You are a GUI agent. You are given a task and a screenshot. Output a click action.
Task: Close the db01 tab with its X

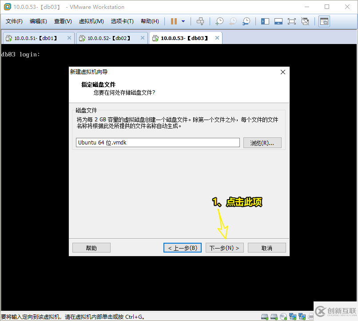coord(69,38)
